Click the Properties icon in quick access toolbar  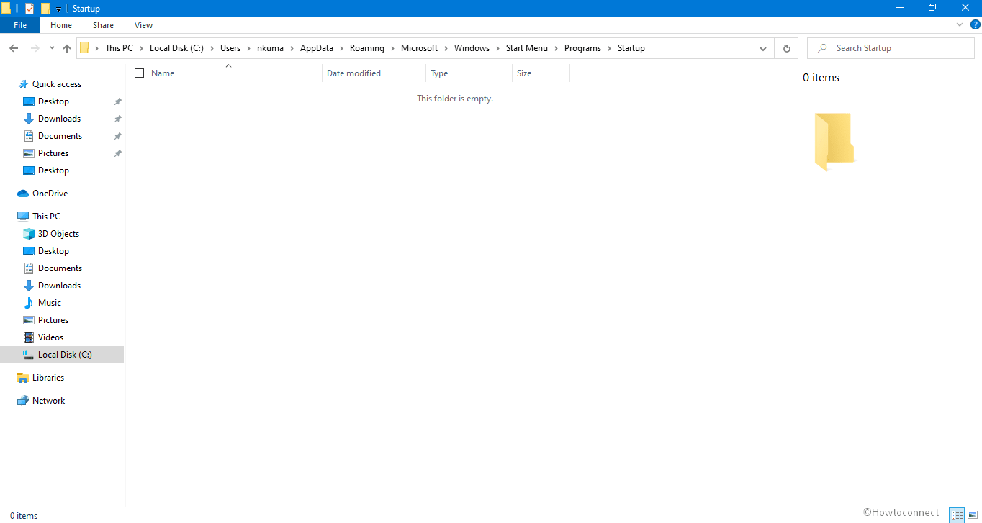[x=30, y=9]
